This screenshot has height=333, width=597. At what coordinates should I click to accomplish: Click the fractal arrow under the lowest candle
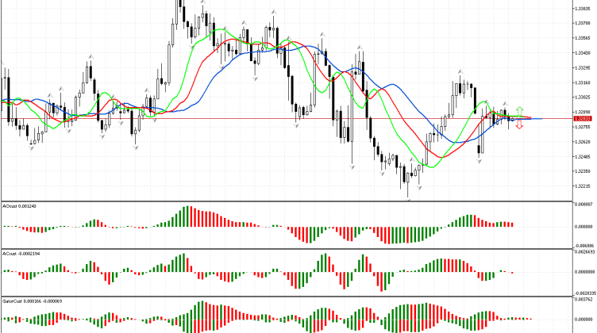tap(408, 199)
